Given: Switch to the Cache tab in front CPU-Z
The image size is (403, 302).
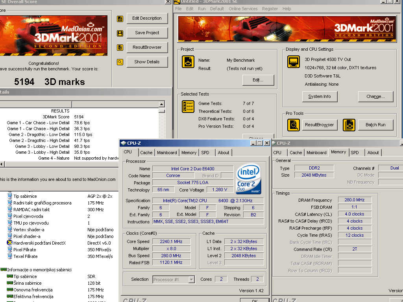Looking at the screenshot, I should click(x=146, y=153).
